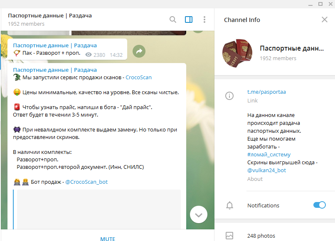The width and height of the screenshot is (335, 241).
Task: Open the @CrocoScan_bot mention
Action: pyautogui.click(x=86, y=182)
